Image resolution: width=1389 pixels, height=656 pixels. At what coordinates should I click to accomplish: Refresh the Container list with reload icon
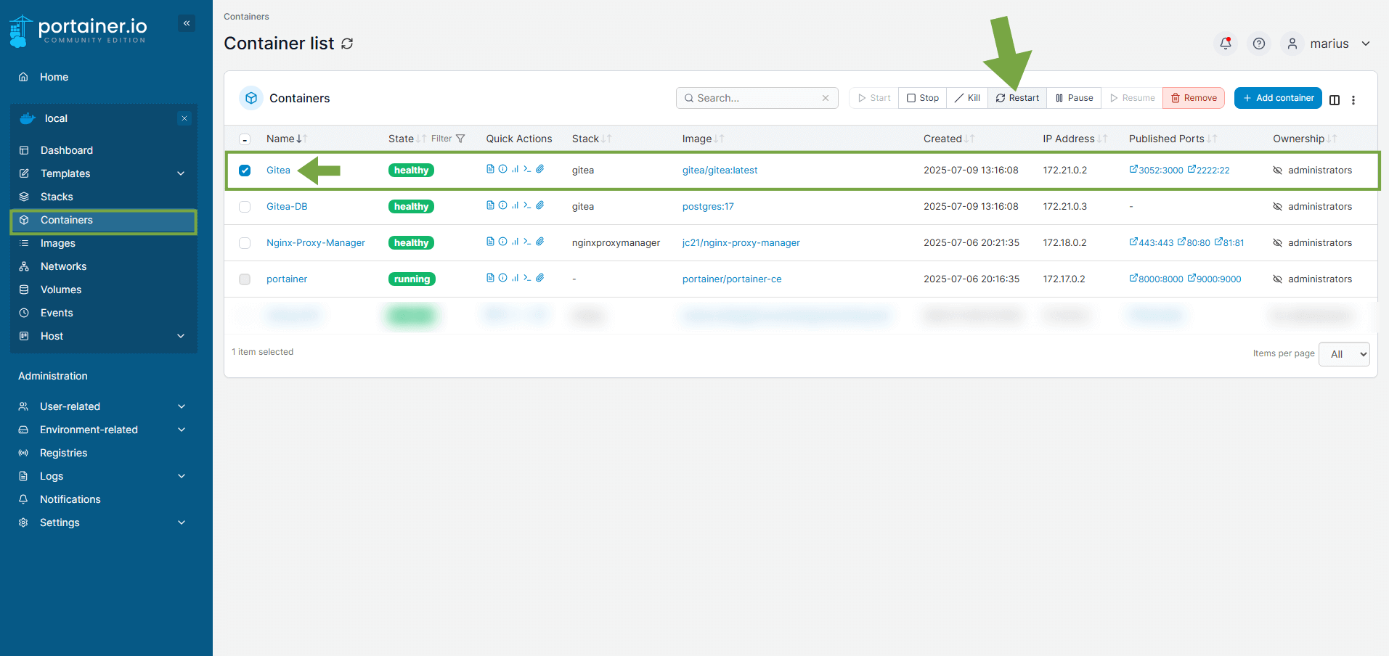347,44
